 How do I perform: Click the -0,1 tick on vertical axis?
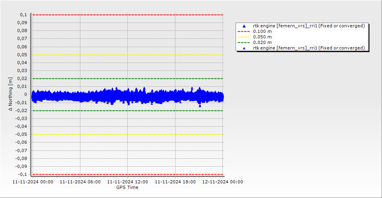click(22, 174)
